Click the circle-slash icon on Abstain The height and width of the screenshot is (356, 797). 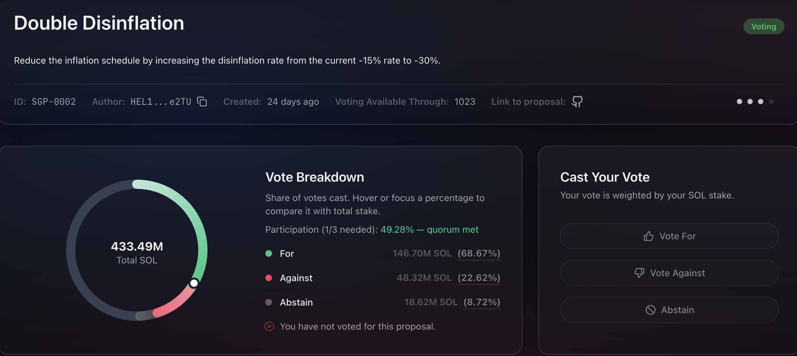click(650, 310)
